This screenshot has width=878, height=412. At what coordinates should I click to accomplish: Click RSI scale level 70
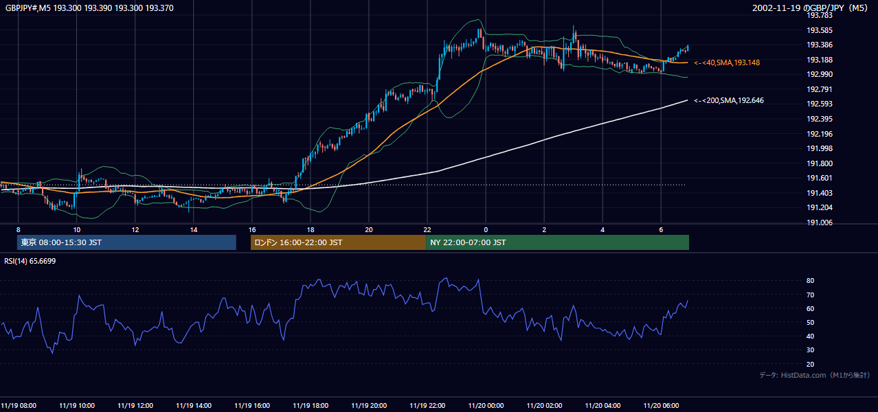click(810, 295)
